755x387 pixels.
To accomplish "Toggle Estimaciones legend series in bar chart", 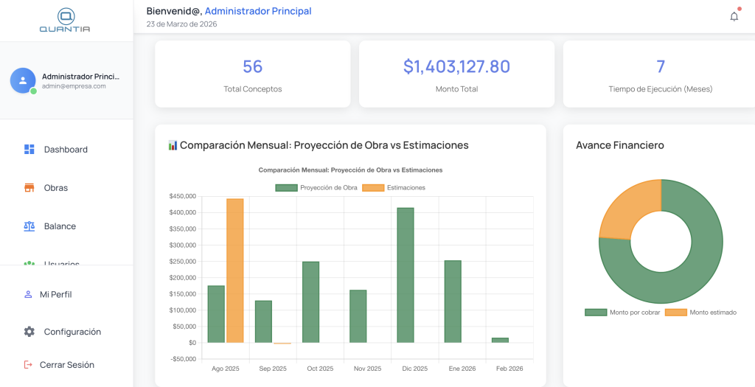I will [x=394, y=188].
